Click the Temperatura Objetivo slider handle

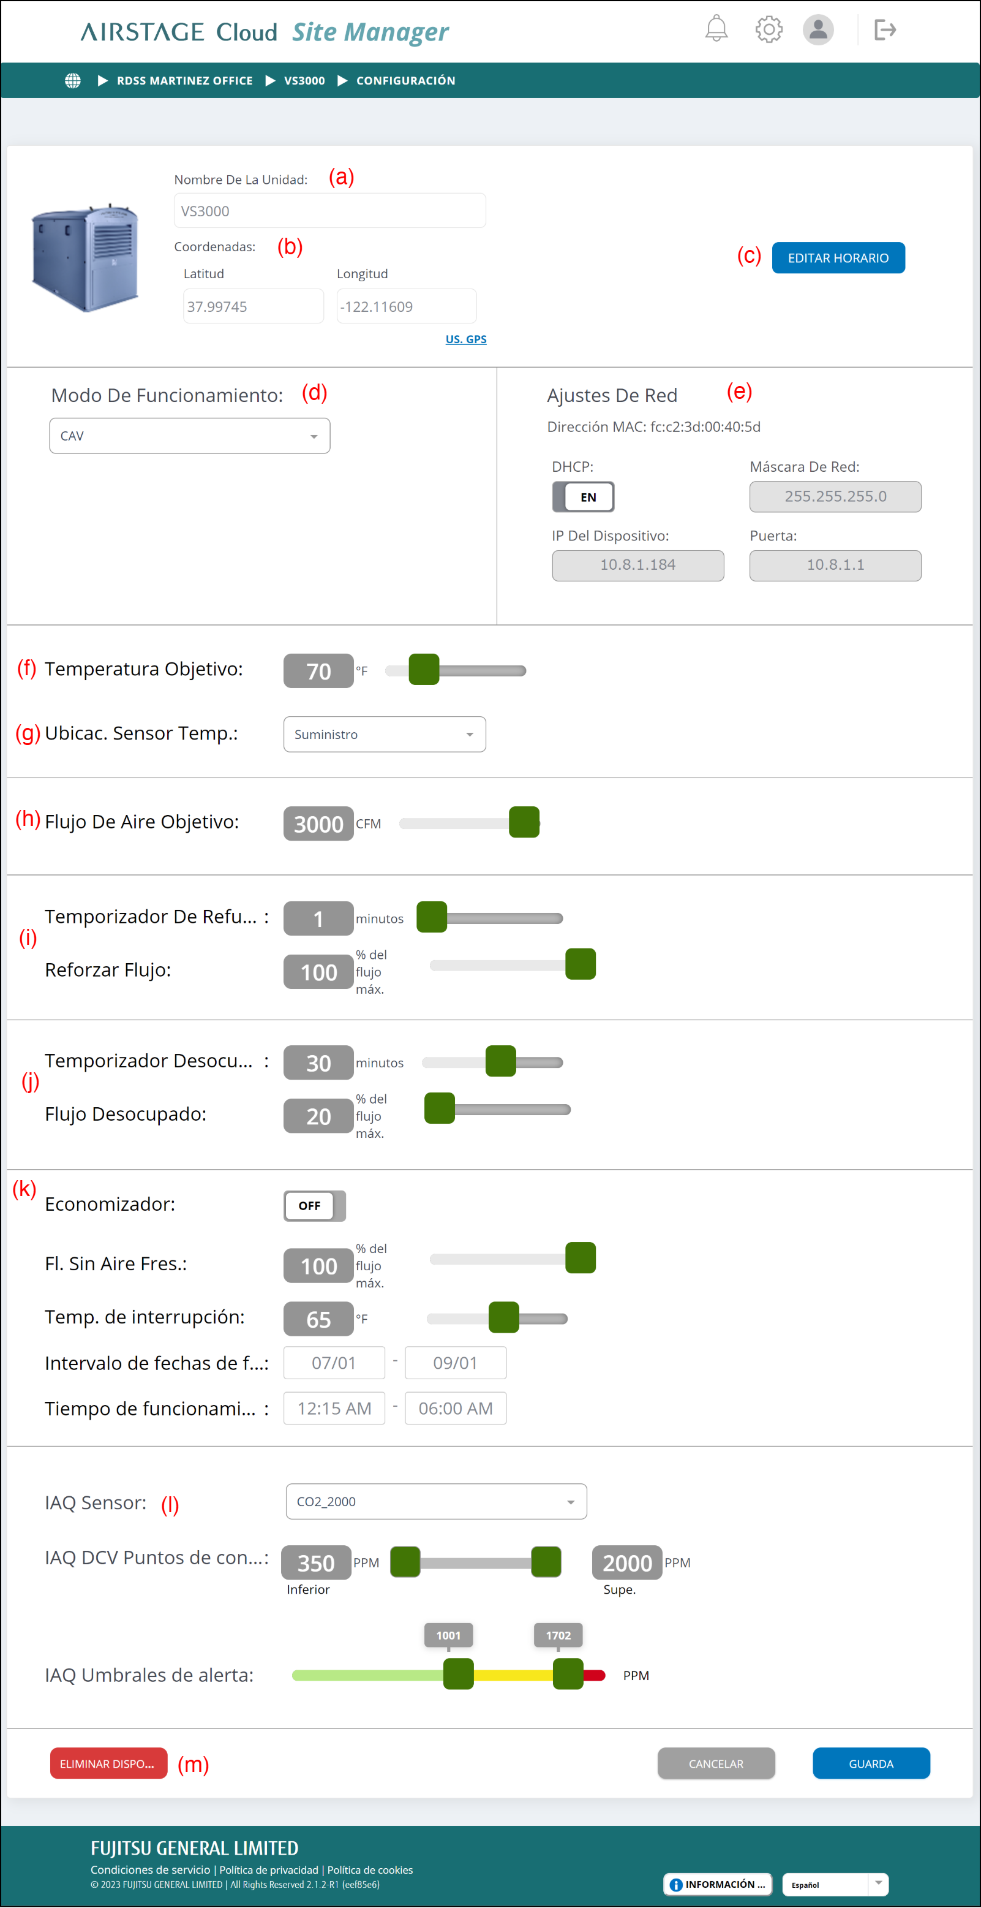(x=424, y=670)
